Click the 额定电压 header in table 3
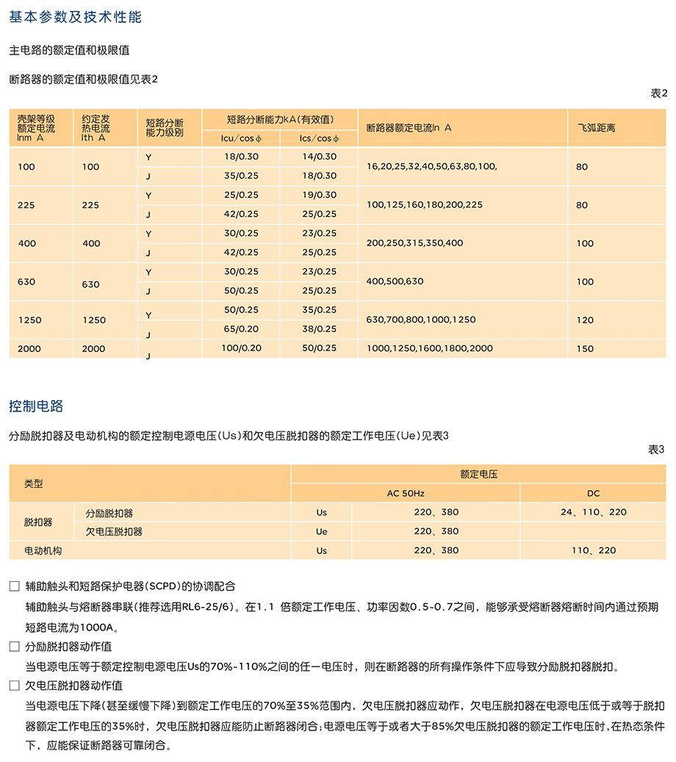The image size is (676, 762). [x=478, y=474]
